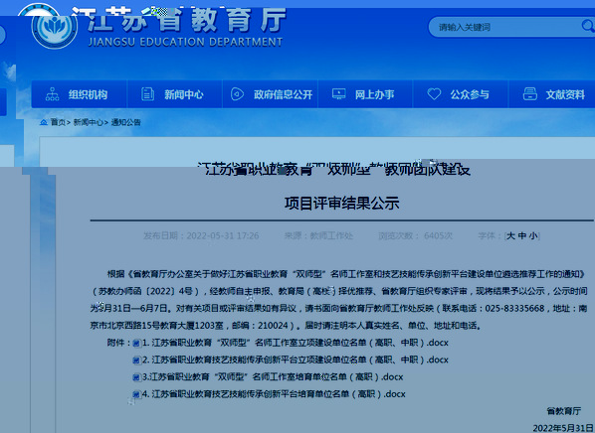Click the search magnifier icon
Screen dimensions: 595x433
(x=587, y=26)
